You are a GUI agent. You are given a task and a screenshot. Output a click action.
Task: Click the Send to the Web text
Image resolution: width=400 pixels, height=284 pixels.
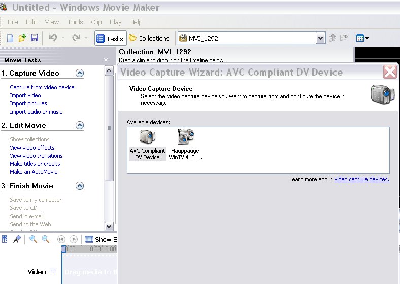30,224
